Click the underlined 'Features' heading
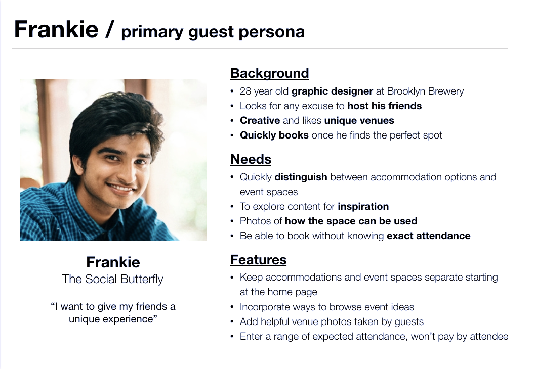 point(258,259)
